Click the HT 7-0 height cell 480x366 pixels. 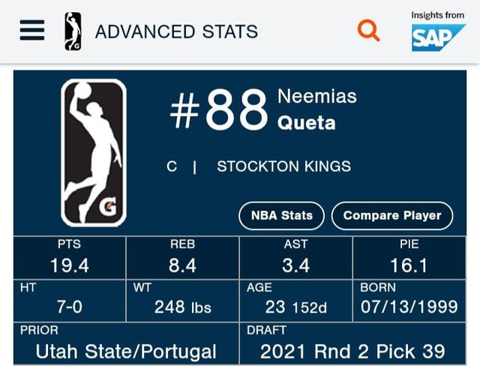click(x=70, y=299)
